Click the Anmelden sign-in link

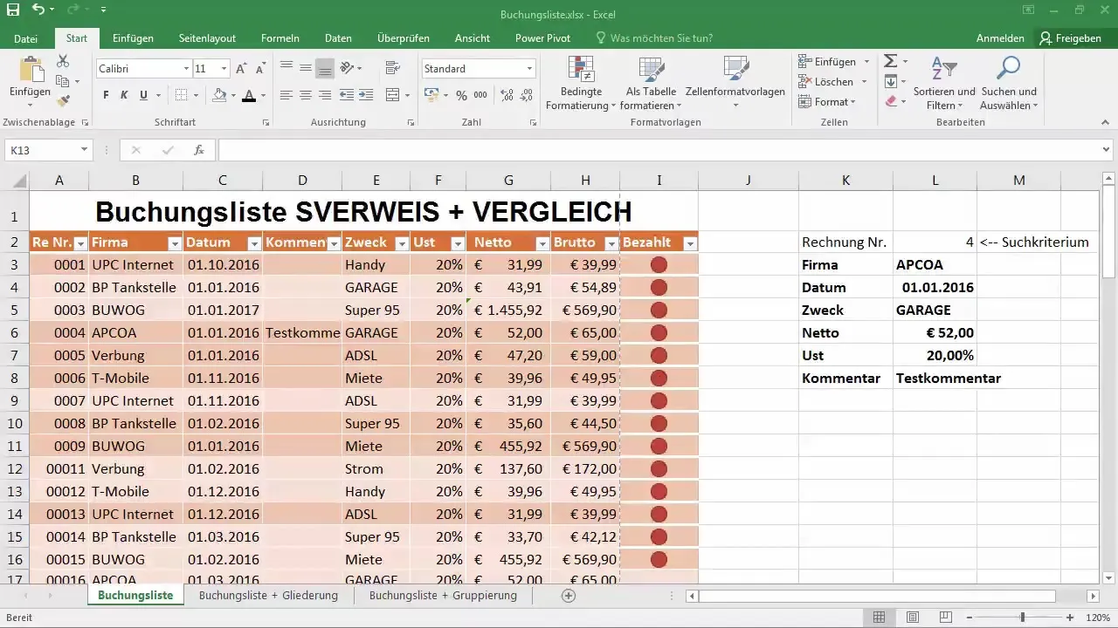tap(1000, 38)
